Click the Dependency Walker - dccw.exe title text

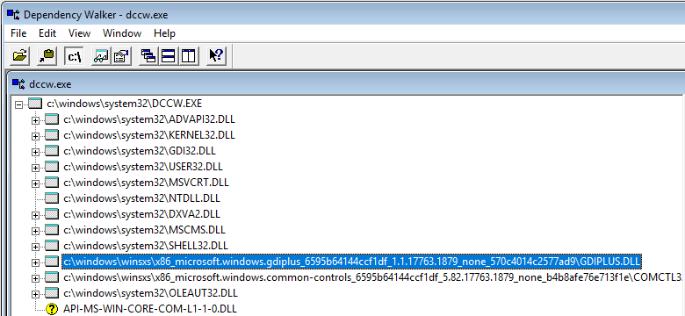(96, 14)
